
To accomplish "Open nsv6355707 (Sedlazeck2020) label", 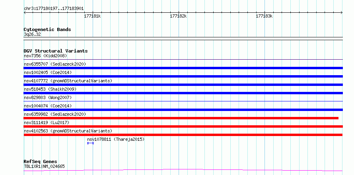I will point(55,64).
